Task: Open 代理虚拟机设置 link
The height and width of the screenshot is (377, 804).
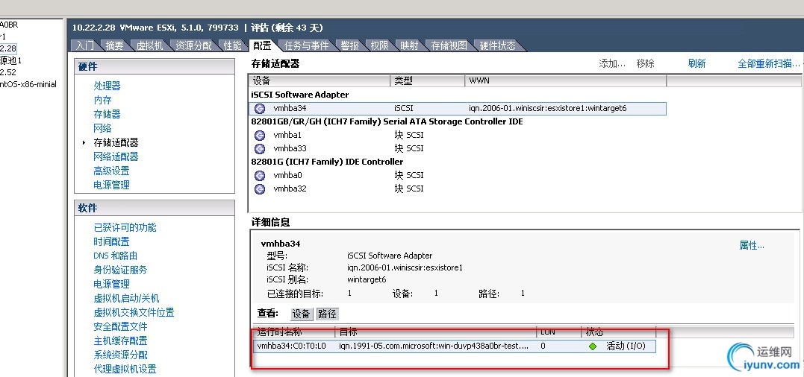Action: tap(125, 369)
